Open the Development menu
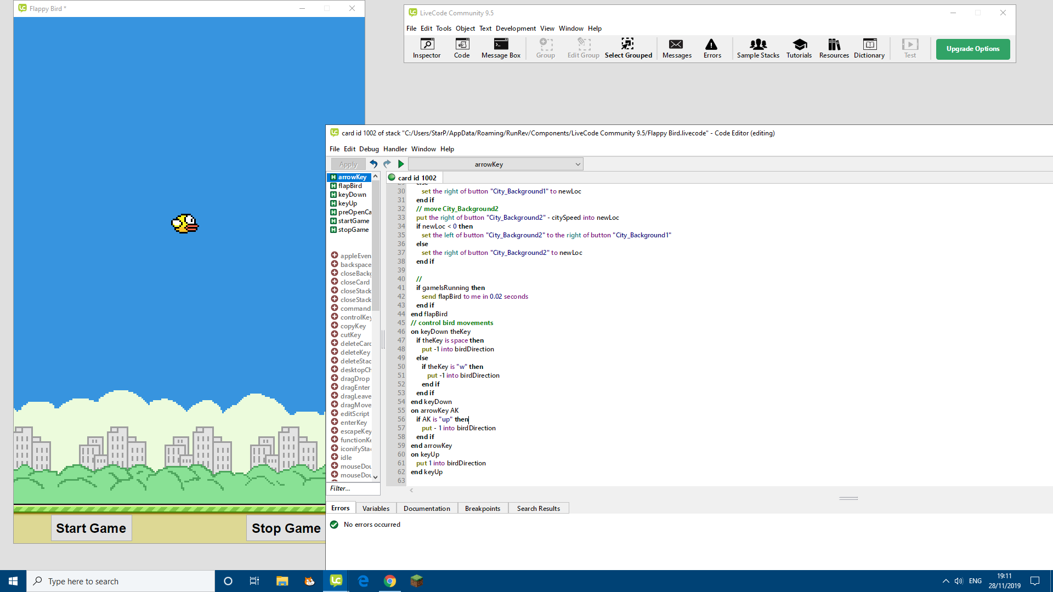 [x=515, y=29]
